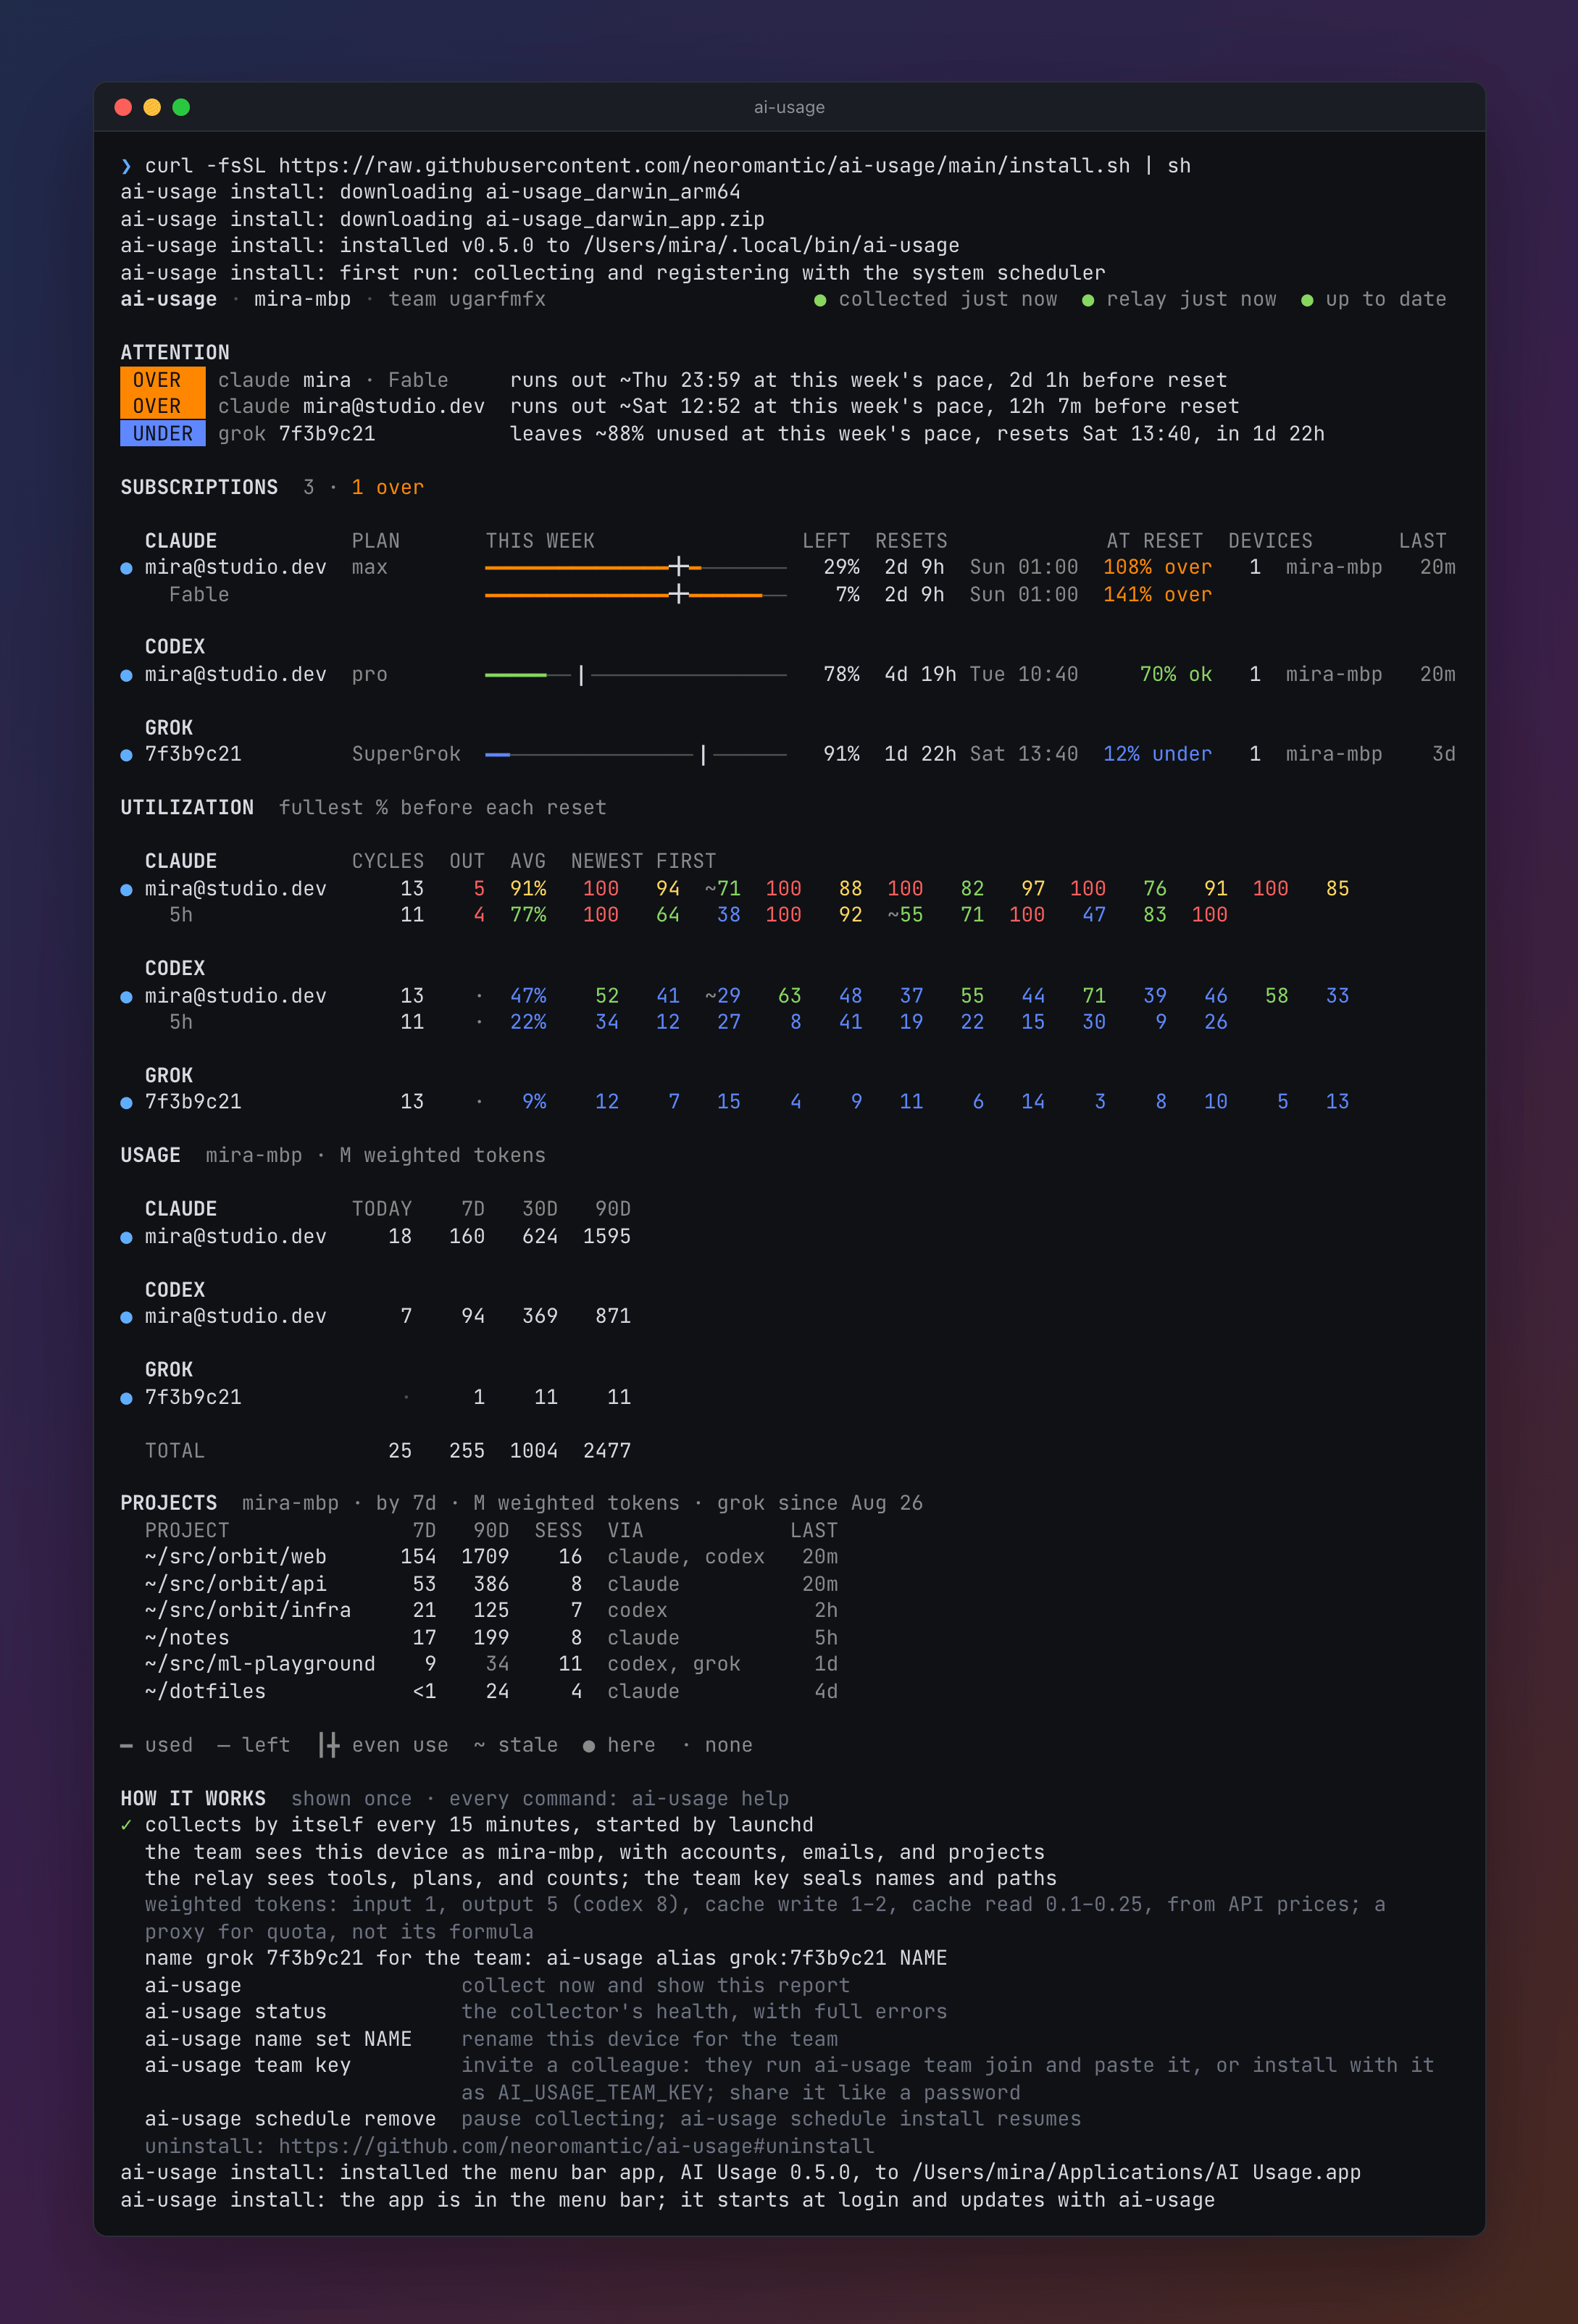Viewport: 1578px width, 2324px height.
Task: Click the green 'collected just now' status dot
Action: click(x=820, y=300)
